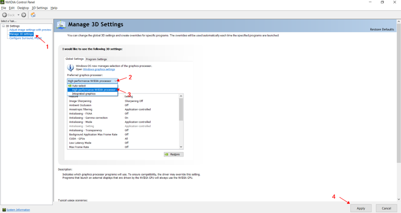Image resolution: width=401 pixels, height=213 pixels.
Task: Open the Desktop menu
Action: pyautogui.click(x=23, y=8)
